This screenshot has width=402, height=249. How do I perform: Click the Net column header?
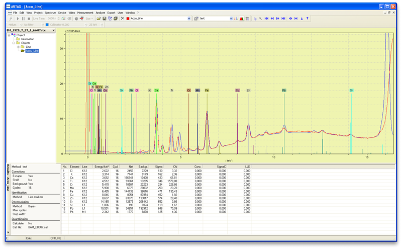127,167
